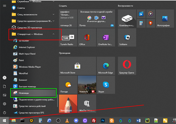
Task: Open Быстрая помощь (Quick Assist)
Action: [33, 86]
